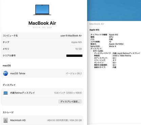The image size is (141, 125).
Task: Click the 輝度を自動調節 field label
Action: pos(101,65)
